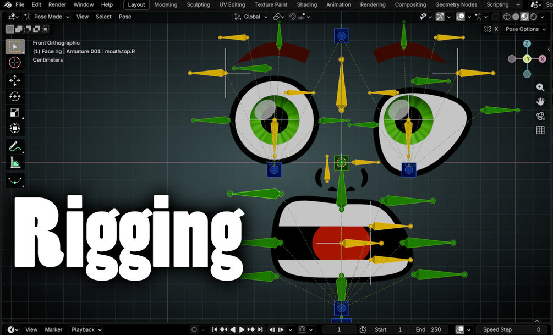553x335 pixels.
Task: Toggle X-Ray view button
Action: tap(496, 17)
